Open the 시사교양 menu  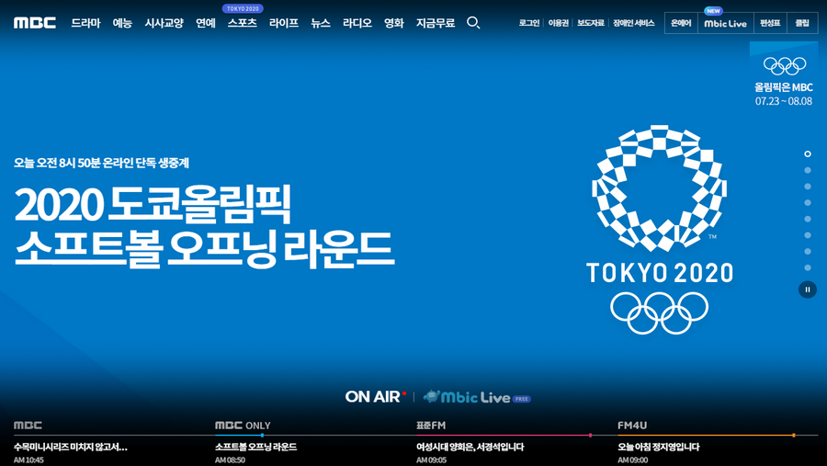[x=164, y=23]
